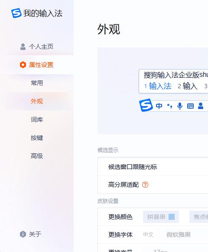Switch to the 词库 section
This screenshot has width=208, height=252.
pos(37,119)
